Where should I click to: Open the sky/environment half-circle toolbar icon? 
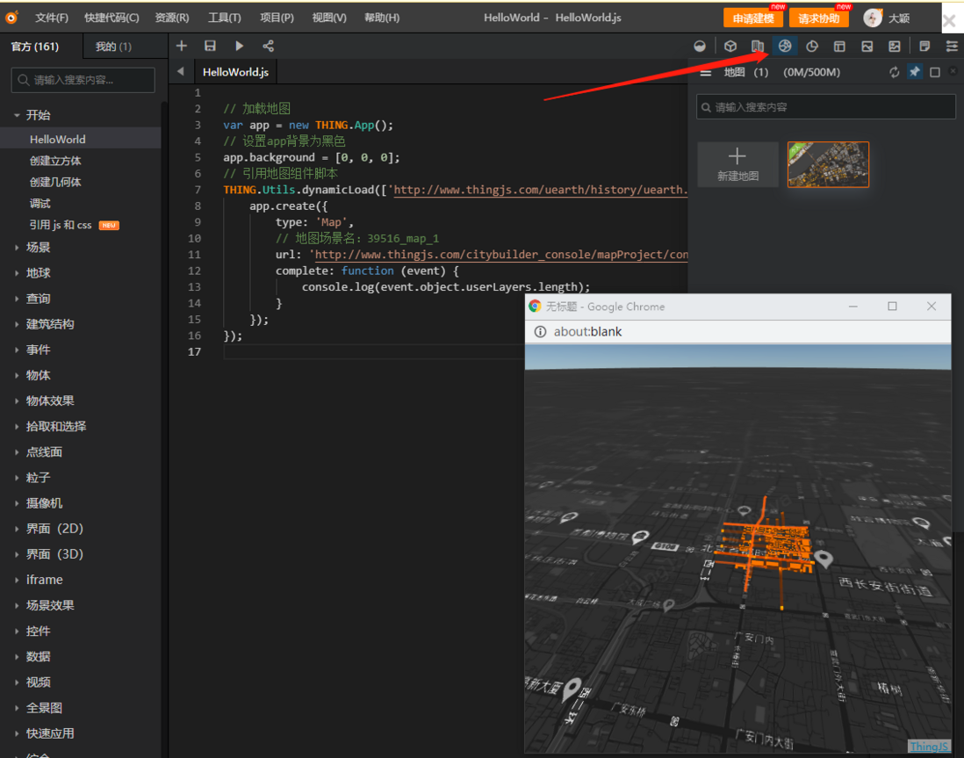[700, 47]
